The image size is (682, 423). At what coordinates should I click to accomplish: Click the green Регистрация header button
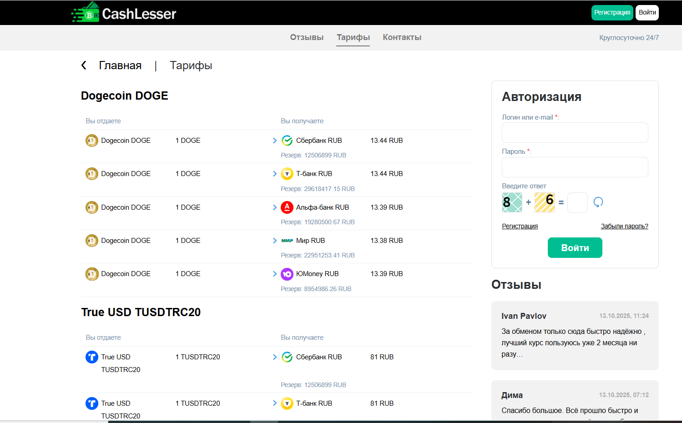pyautogui.click(x=612, y=13)
